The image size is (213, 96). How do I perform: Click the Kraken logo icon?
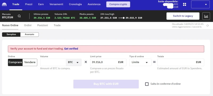coord(4,4)
